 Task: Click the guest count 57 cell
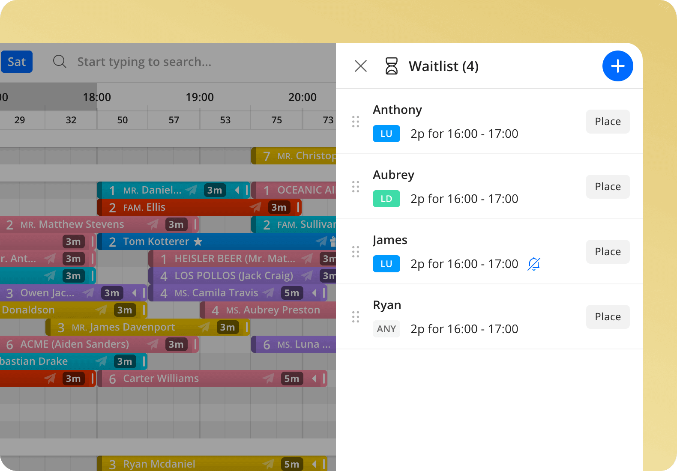pyautogui.click(x=174, y=120)
